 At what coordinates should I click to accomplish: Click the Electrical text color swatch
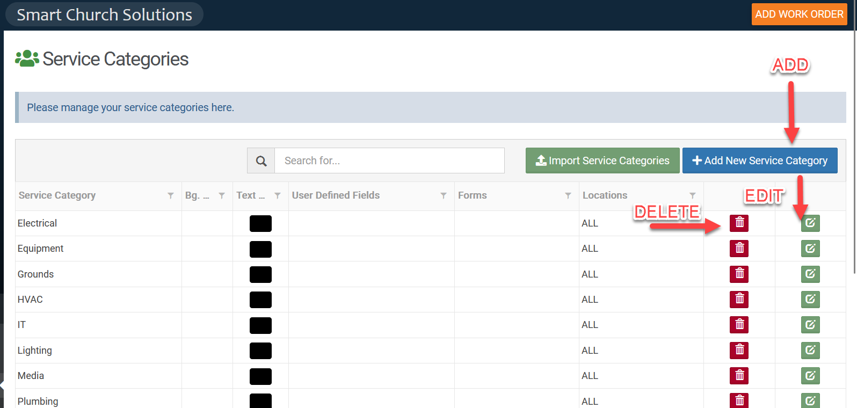point(260,223)
